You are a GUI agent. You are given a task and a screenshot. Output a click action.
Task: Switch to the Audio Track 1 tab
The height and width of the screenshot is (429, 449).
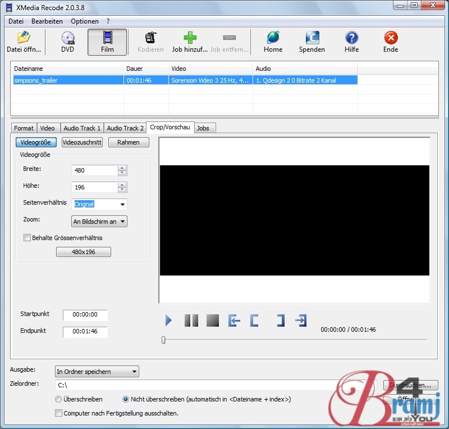pyautogui.click(x=82, y=128)
